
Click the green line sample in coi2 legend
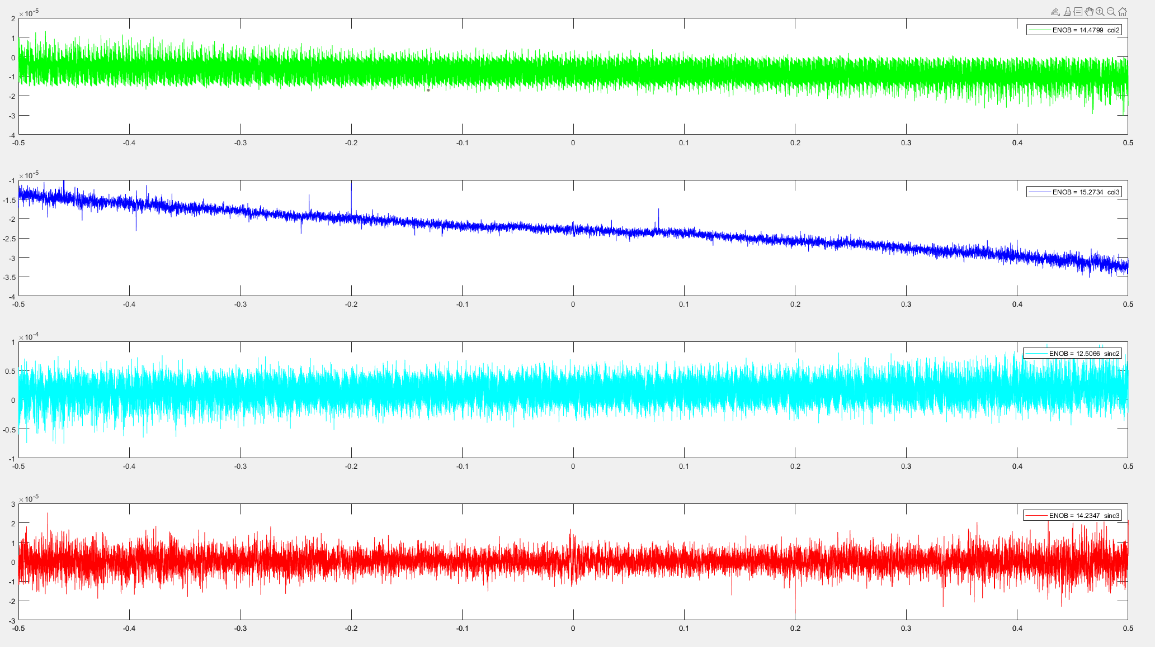(1039, 30)
